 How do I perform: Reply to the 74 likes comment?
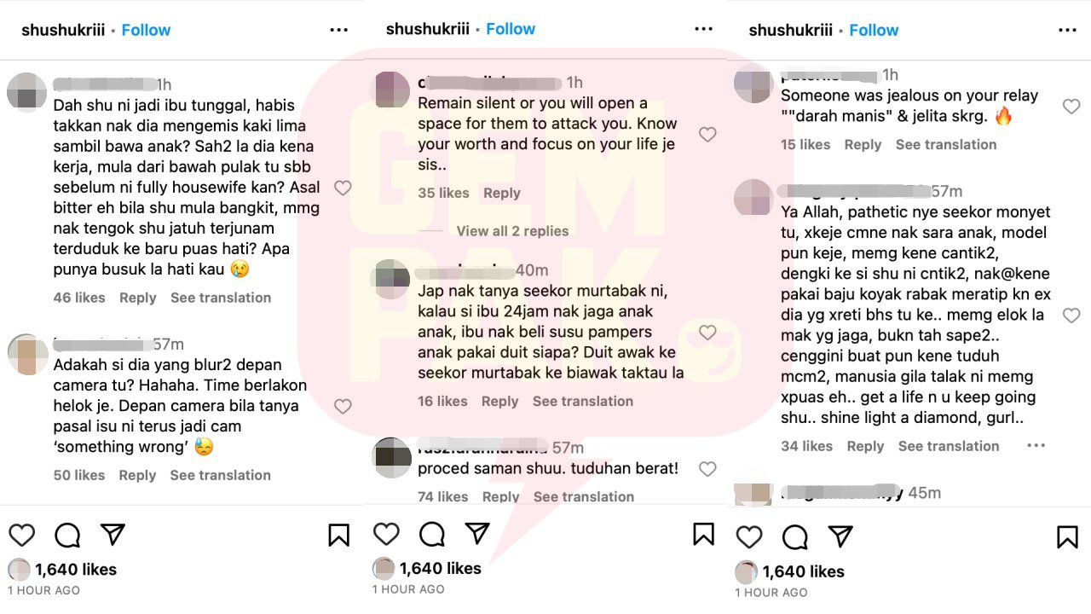(x=500, y=496)
